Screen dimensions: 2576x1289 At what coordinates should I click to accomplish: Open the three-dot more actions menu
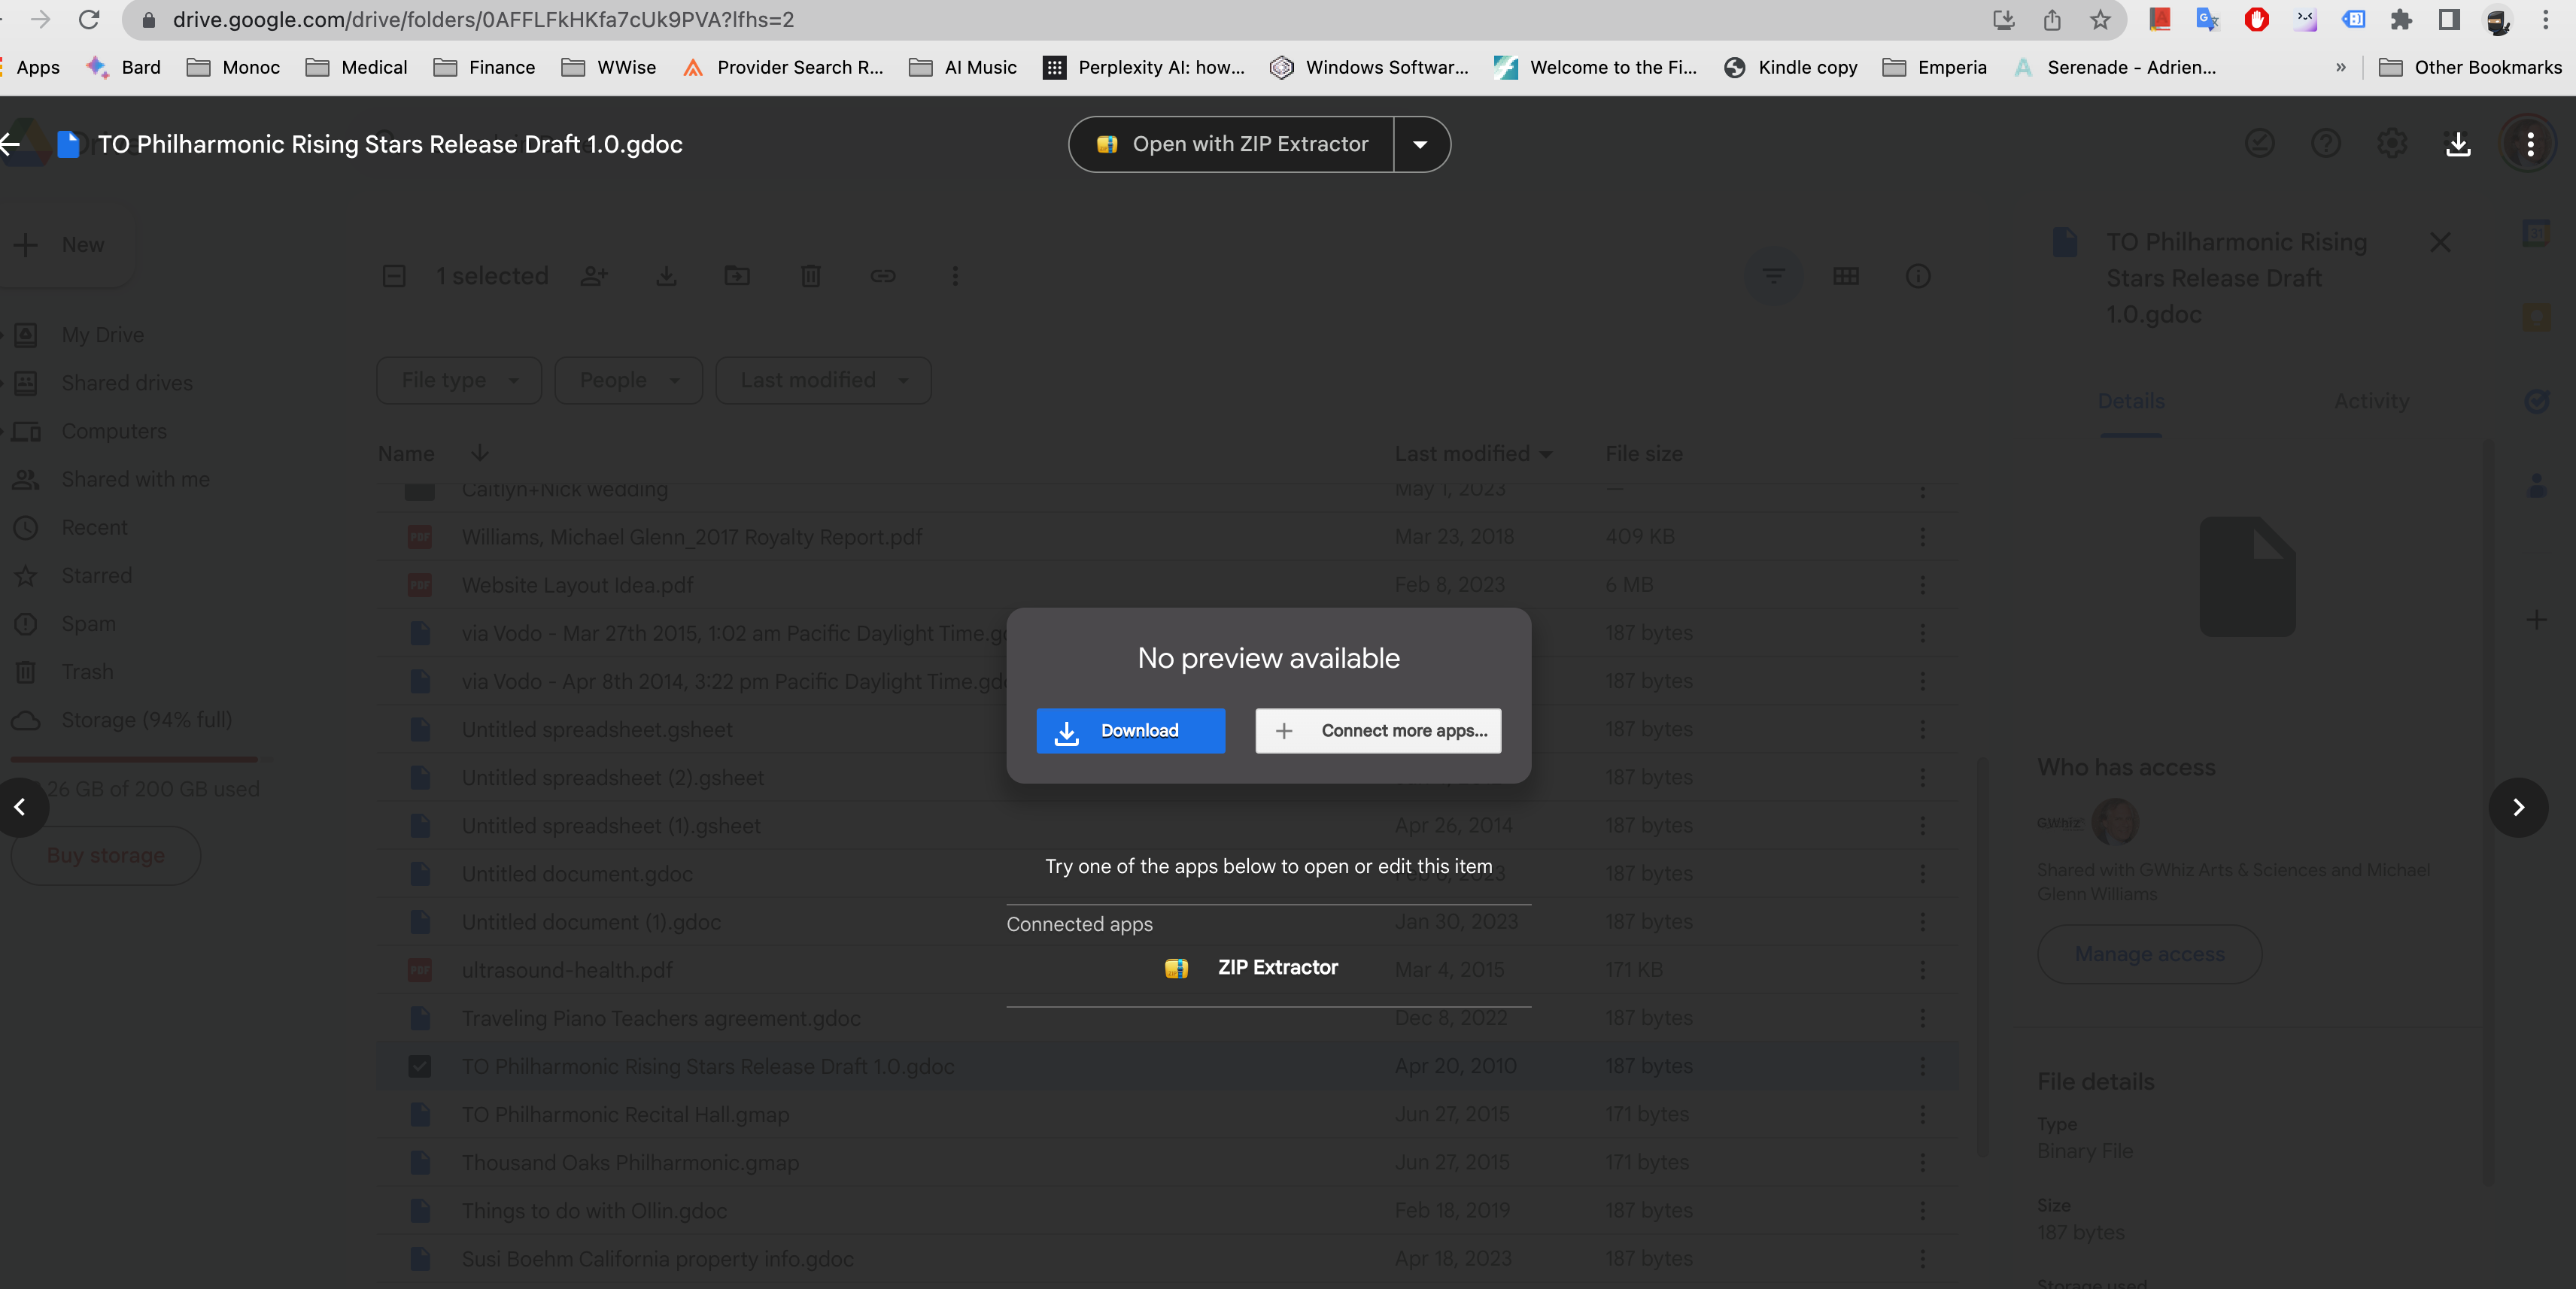coord(2530,144)
